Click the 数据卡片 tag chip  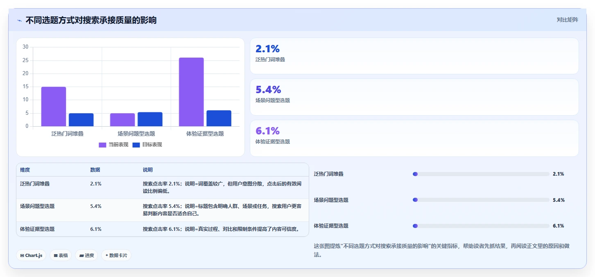[116, 255]
